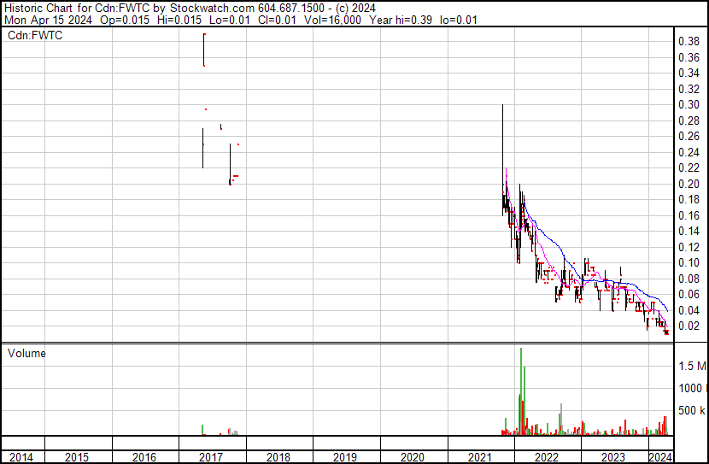Click the 0.06 price axis label
The image size is (709, 464).
coord(688,295)
